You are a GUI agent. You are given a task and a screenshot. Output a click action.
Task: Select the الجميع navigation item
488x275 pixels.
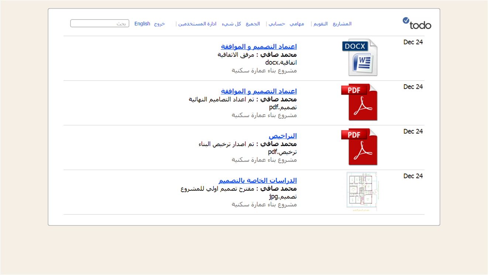(253, 24)
